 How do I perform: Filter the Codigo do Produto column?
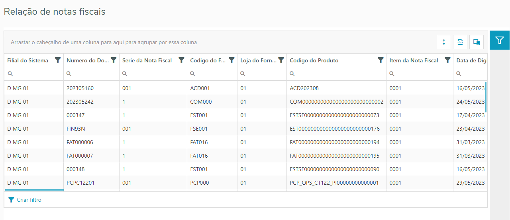click(381, 60)
